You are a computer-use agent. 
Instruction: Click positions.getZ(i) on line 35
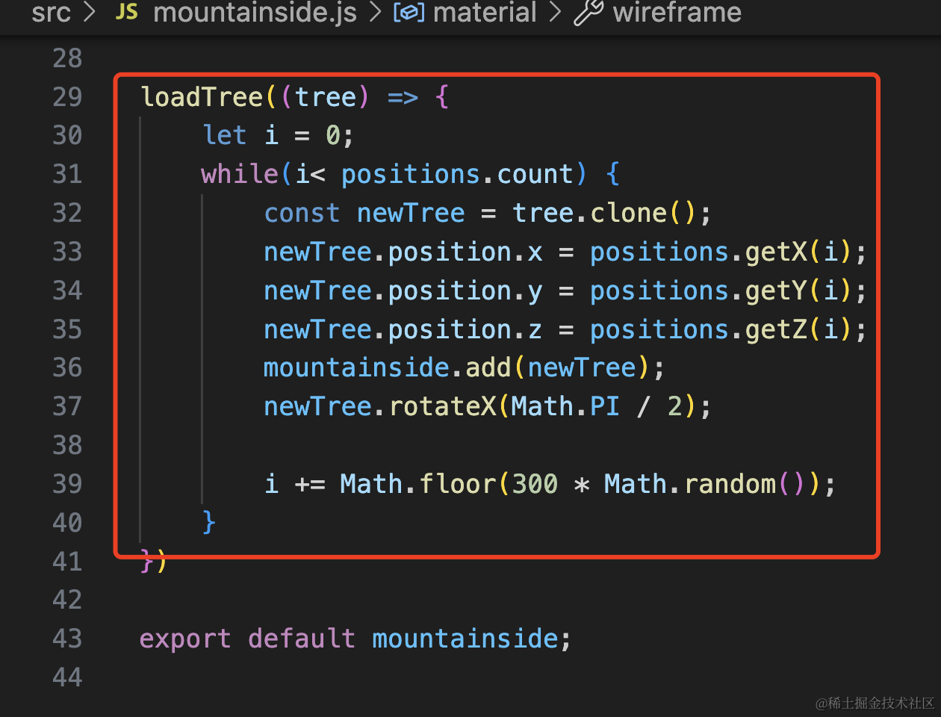click(x=721, y=329)
